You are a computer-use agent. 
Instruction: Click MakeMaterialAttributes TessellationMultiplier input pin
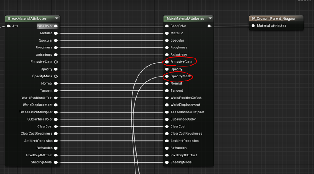click(x=167, y=112)
